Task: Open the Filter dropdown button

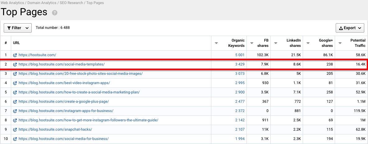Action: (18, 28)
